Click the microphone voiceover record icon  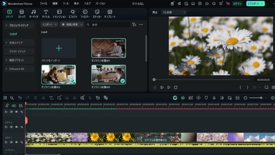point(214,98)
